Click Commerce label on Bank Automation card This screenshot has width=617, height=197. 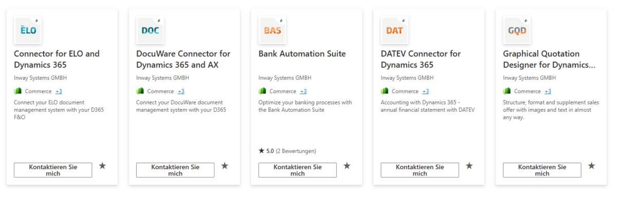[282, 92]
